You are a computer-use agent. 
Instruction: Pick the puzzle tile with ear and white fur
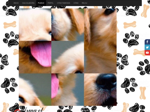click(x=68, y=25)
